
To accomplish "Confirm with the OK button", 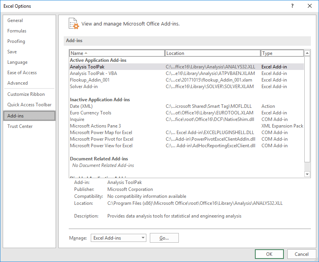I will click(269, 254).
